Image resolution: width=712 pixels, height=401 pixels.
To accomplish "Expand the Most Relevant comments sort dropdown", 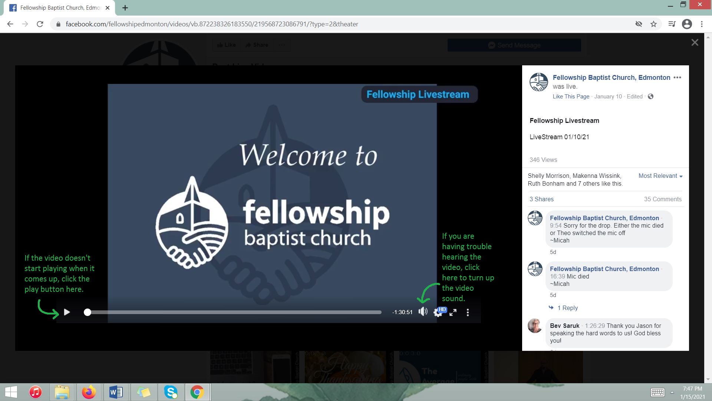I will coord(660,176).
